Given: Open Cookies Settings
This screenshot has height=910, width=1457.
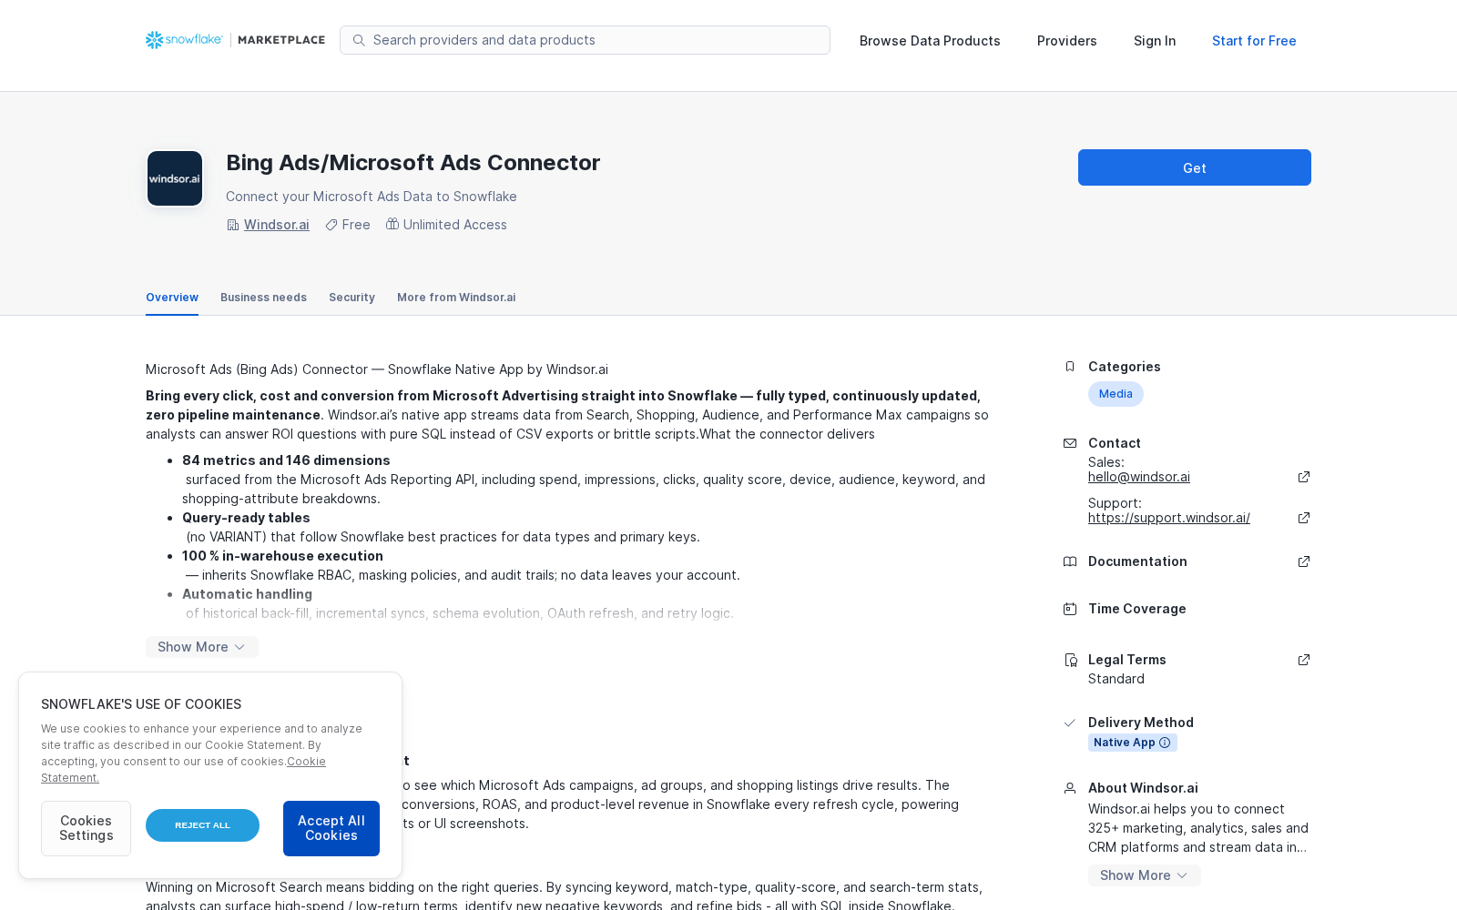Looking at the screenshot, I should pyautogui.click(x=86, y=828).
